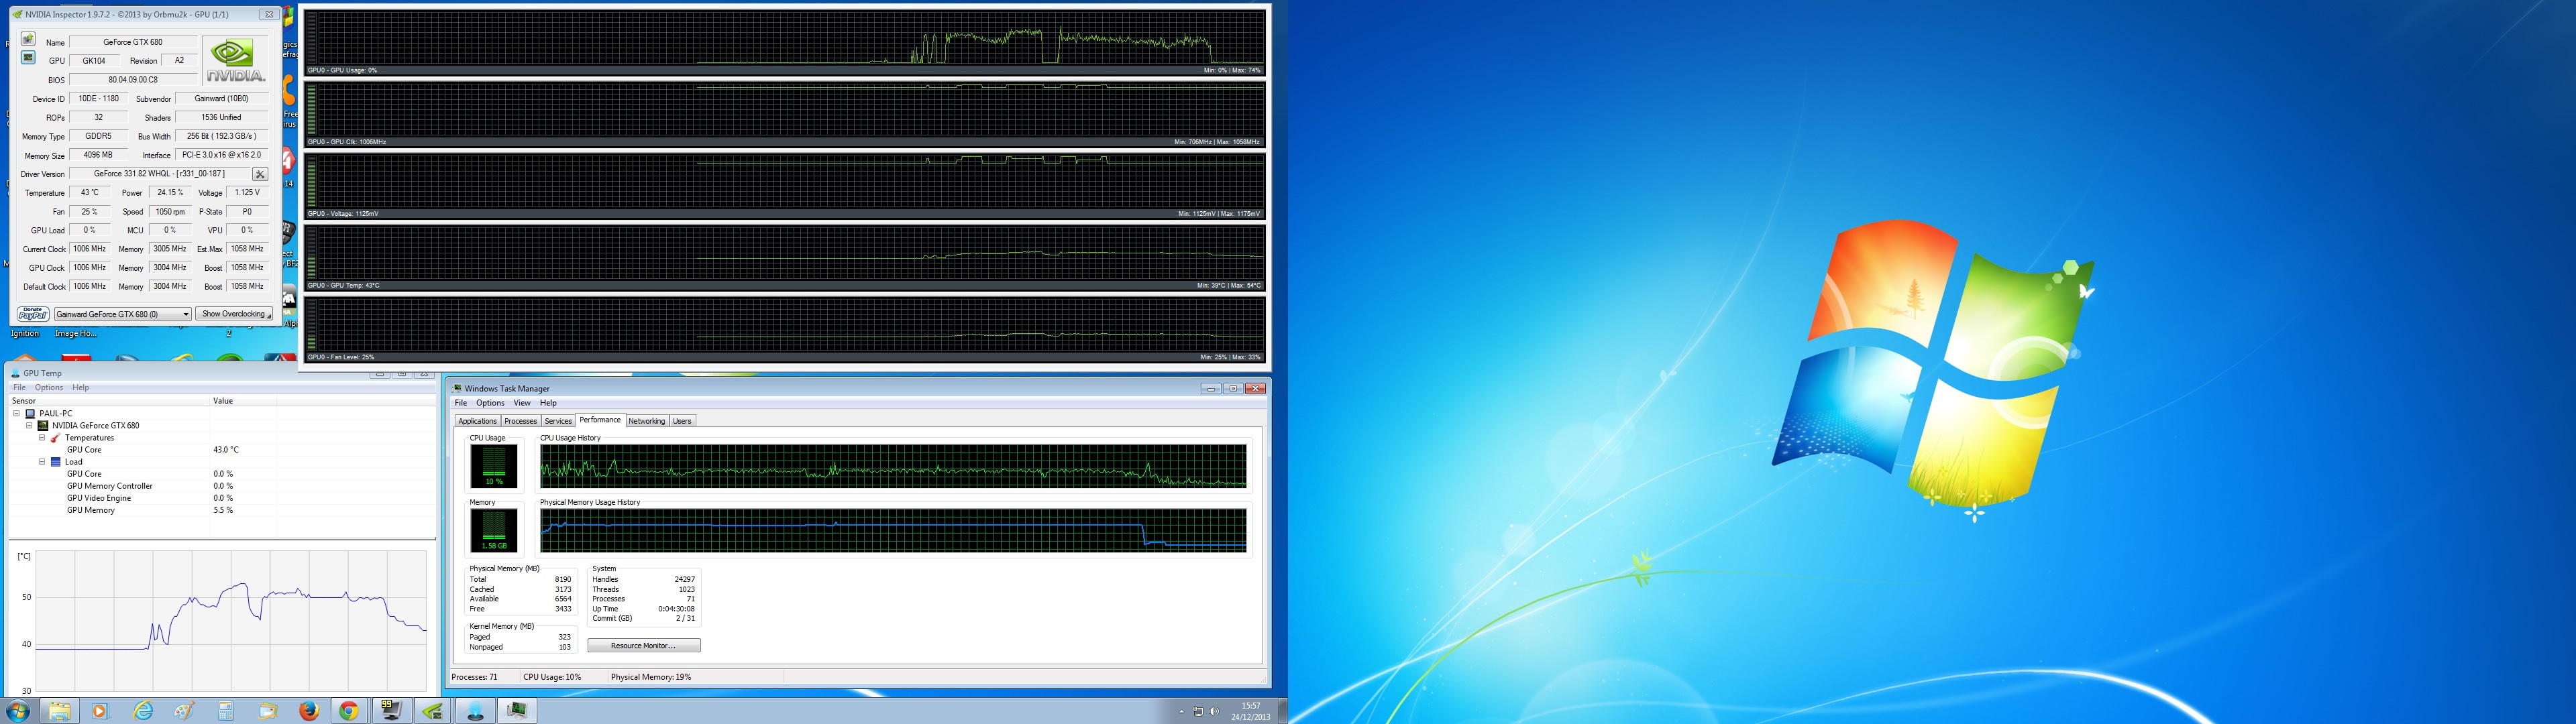Click the PAUL-PC computer icon in GPU Temp

pyautogui.click(x=30, y=414)
